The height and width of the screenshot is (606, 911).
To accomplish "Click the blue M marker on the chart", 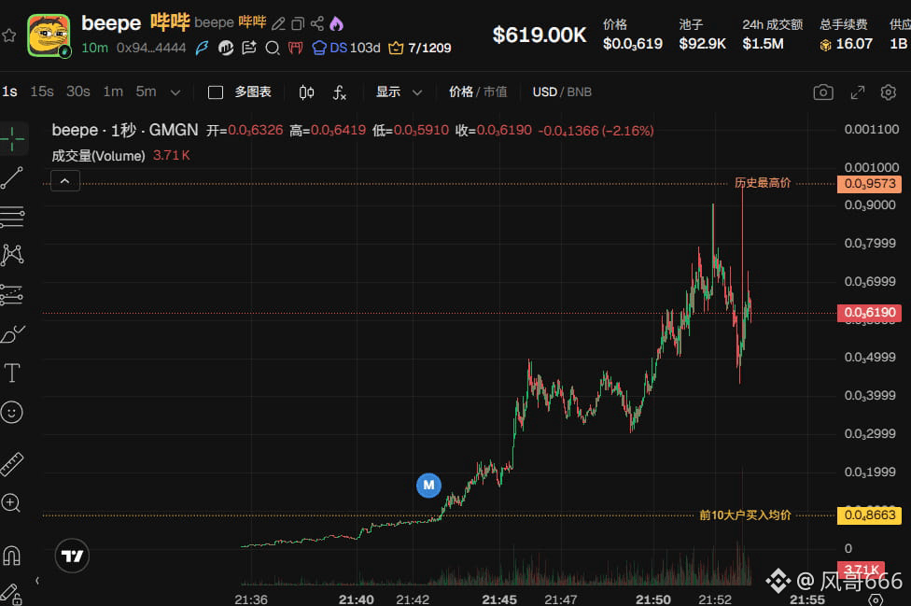I will [428, 486].
